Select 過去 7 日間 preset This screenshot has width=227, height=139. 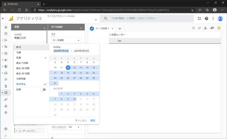click(31, 63)
